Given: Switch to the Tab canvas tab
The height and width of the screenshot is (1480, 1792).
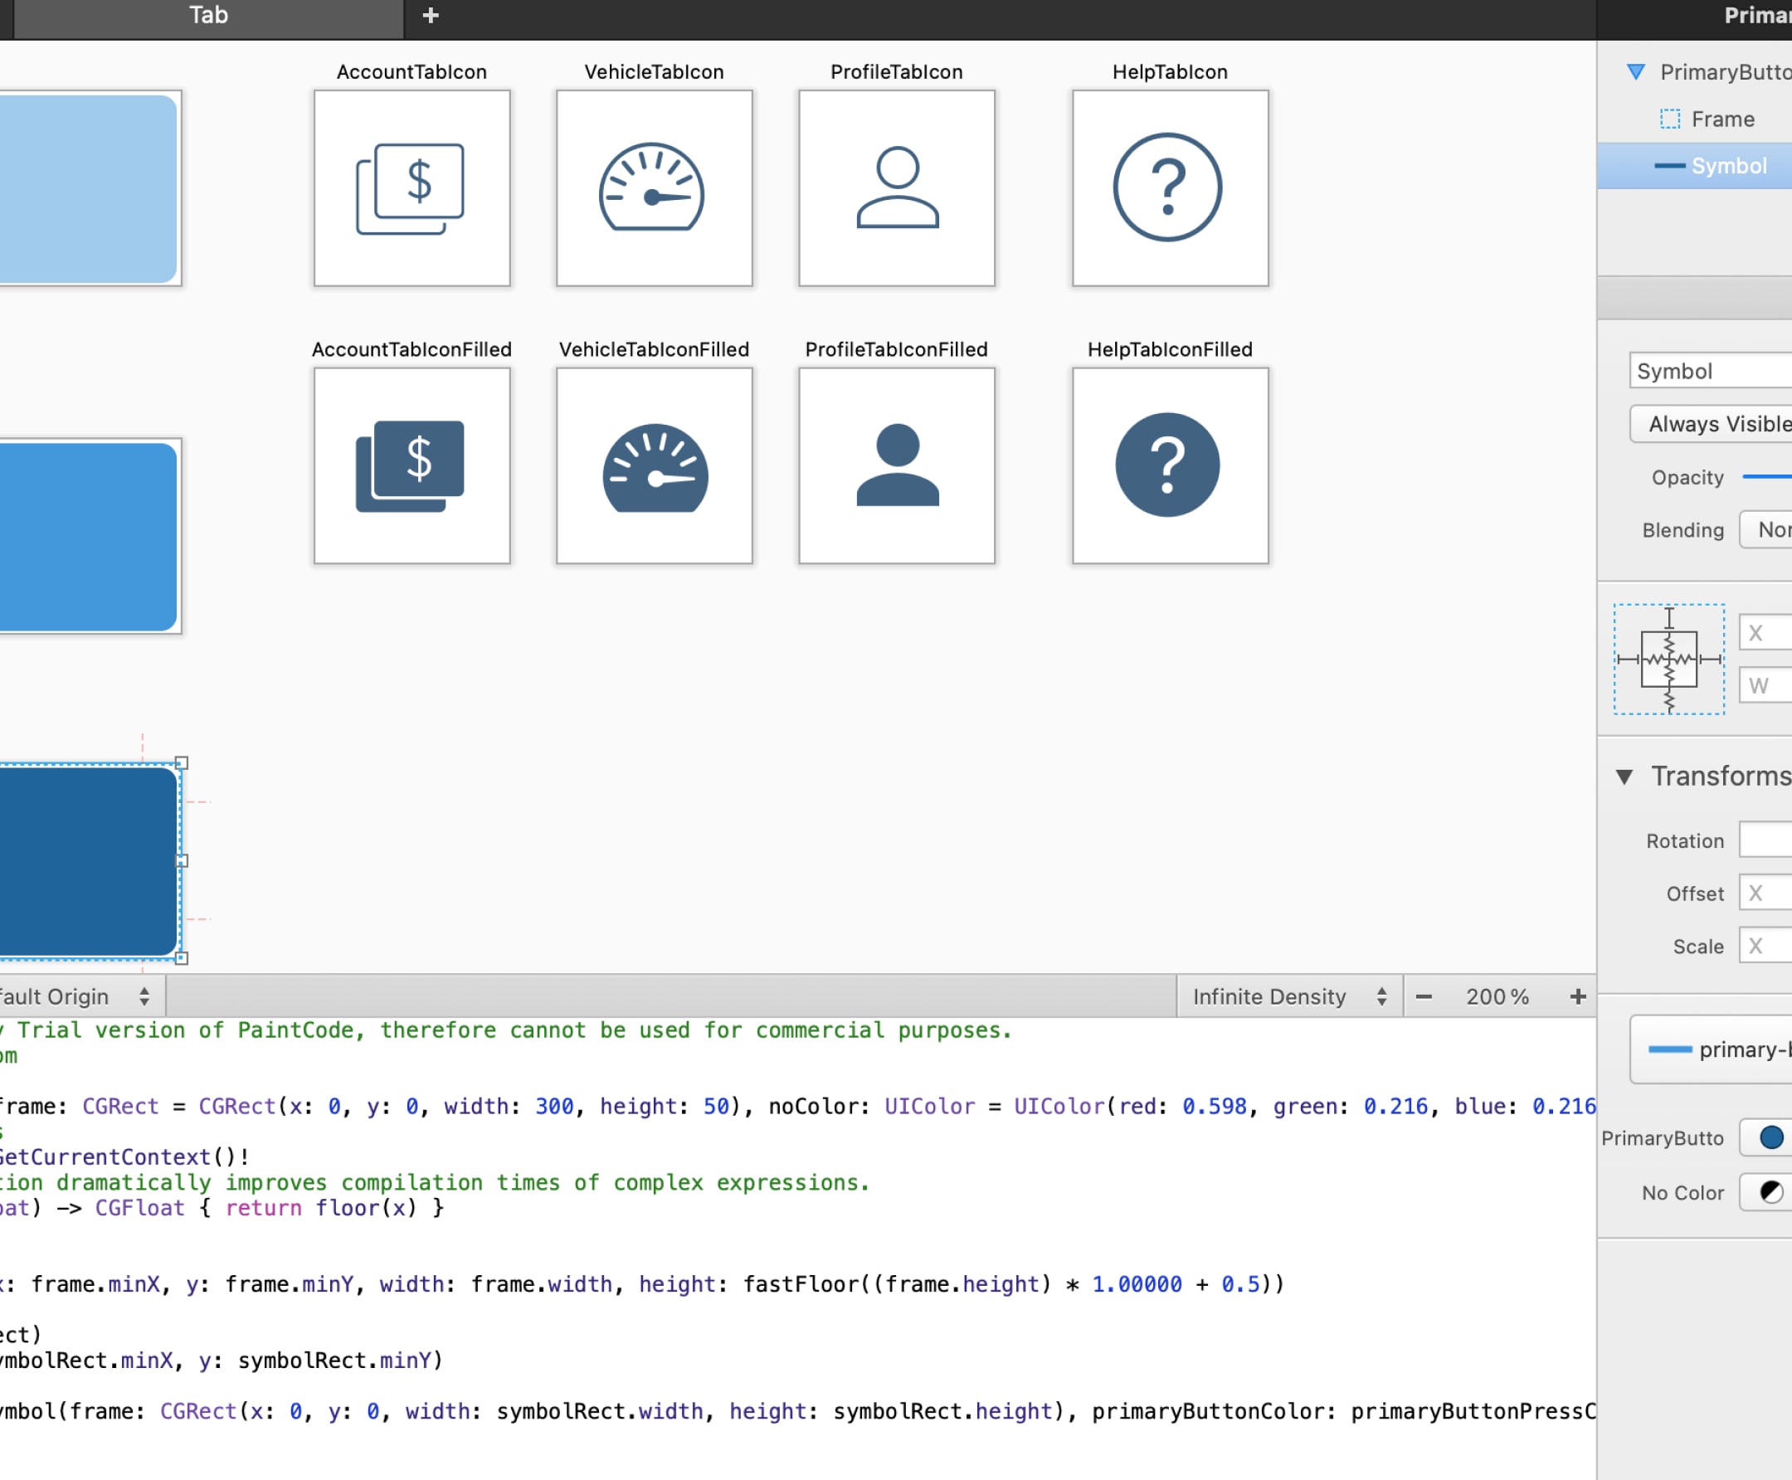Looking at the screenshot, I should tap(208, 14).
